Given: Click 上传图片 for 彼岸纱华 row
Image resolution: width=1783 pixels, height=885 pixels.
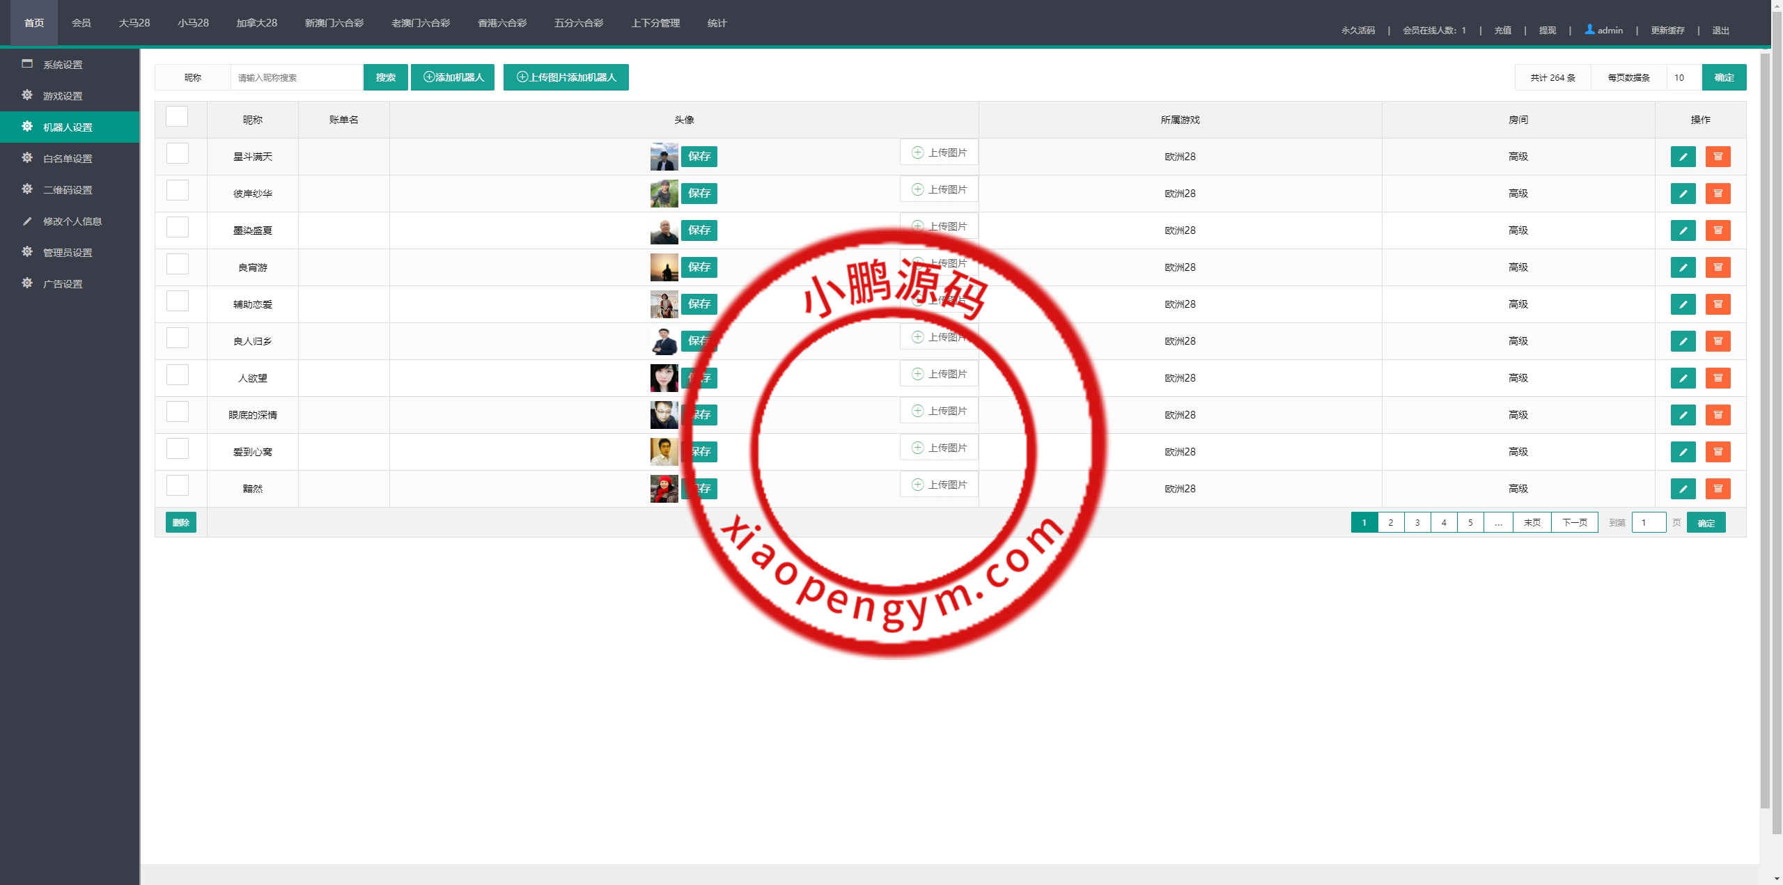Looking at the screenshot, I should click(939, 189).
